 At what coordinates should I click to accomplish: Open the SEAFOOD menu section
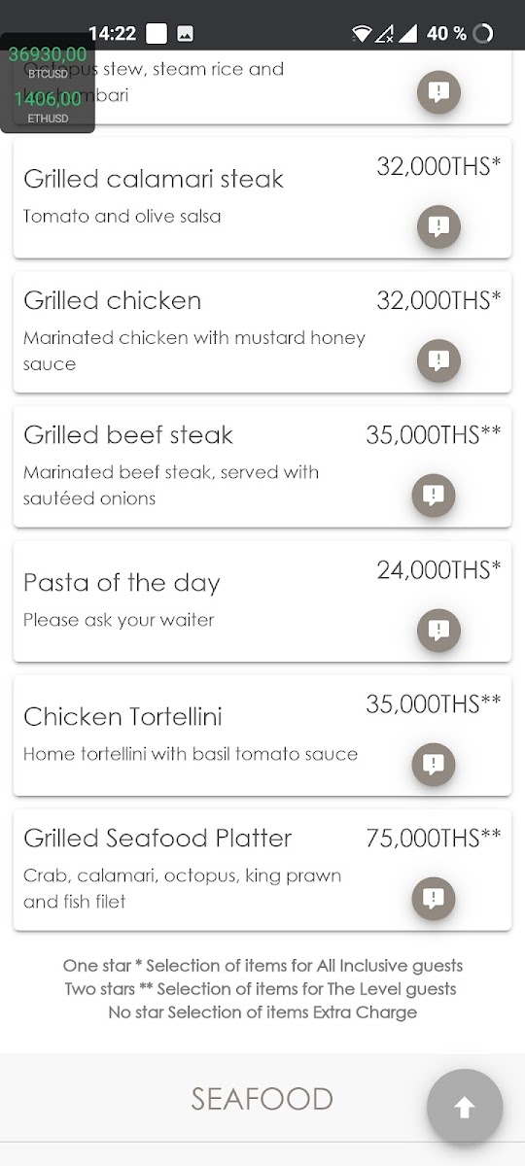(262, 1099)
